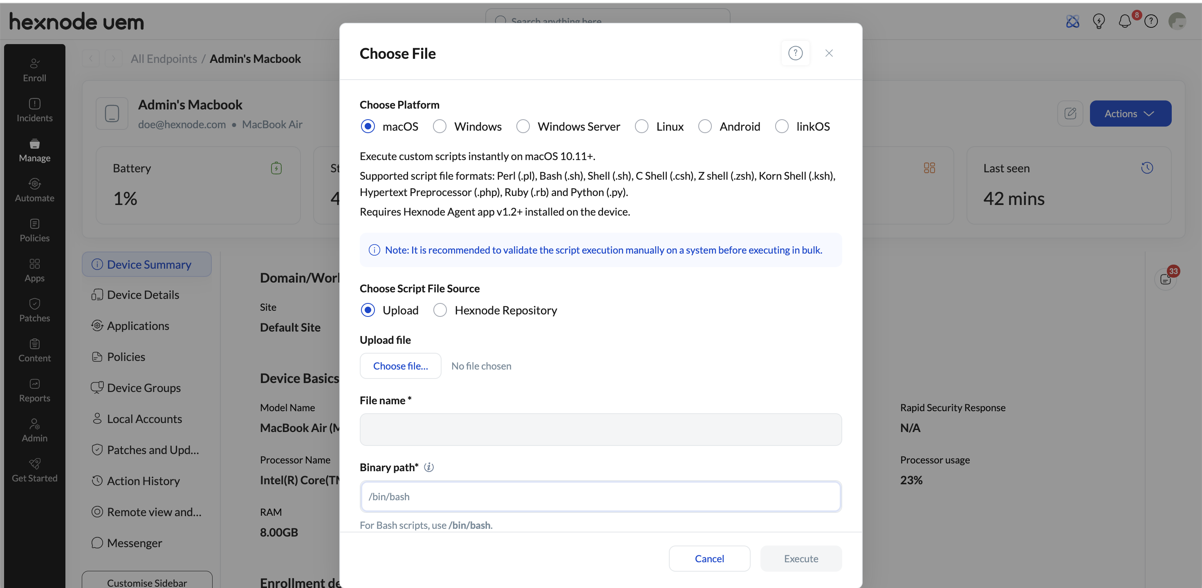Viewport: 1202px width, 588px height.
Task: Click the Hexnode AI assistant icon
Action: (x=1072, y=21)
